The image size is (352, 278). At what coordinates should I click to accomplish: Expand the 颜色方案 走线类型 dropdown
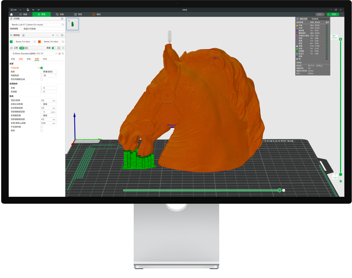click(x=318, y=19)
